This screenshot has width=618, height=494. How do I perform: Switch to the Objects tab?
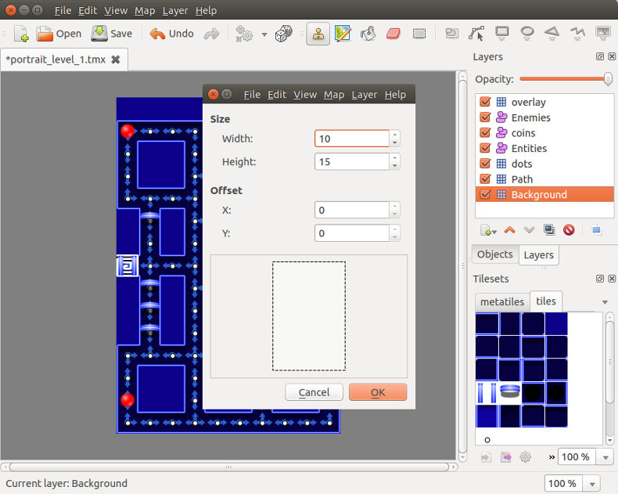(495, 254)
